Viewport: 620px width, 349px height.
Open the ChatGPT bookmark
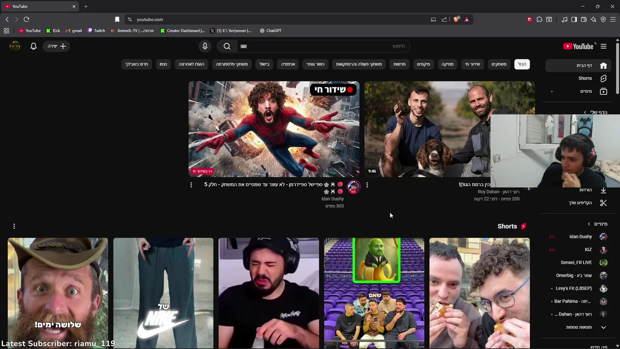(270, 31)
